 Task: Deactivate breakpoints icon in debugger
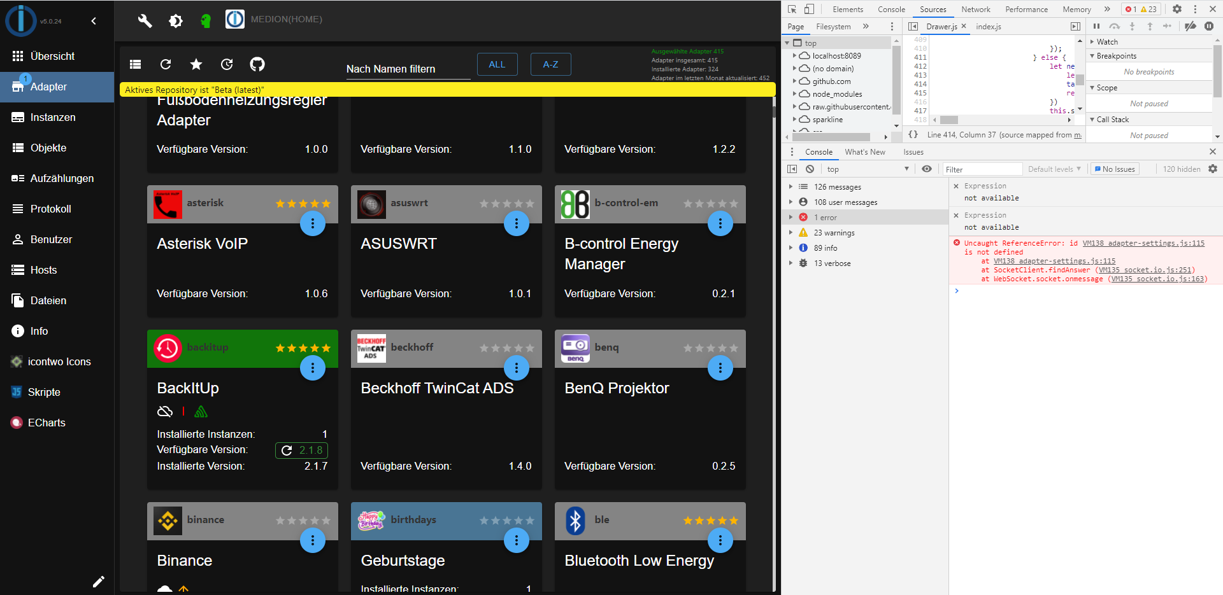pyautogui.click(x=1191, y=26)
